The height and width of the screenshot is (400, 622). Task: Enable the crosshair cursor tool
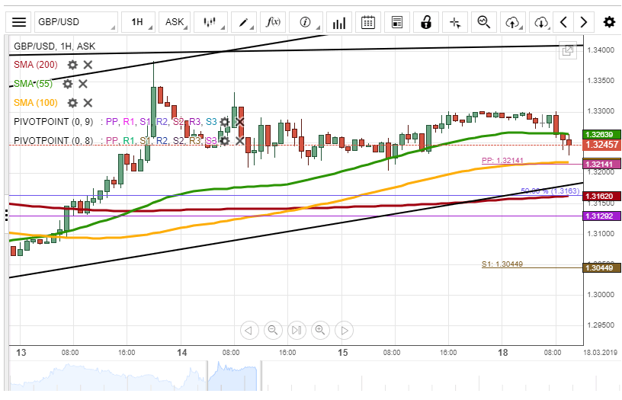tap(455, 22)
